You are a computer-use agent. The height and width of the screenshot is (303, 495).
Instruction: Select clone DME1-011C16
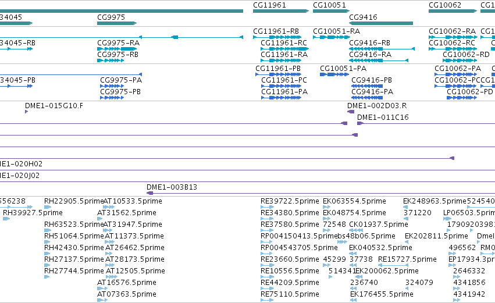tap(426, 123)
